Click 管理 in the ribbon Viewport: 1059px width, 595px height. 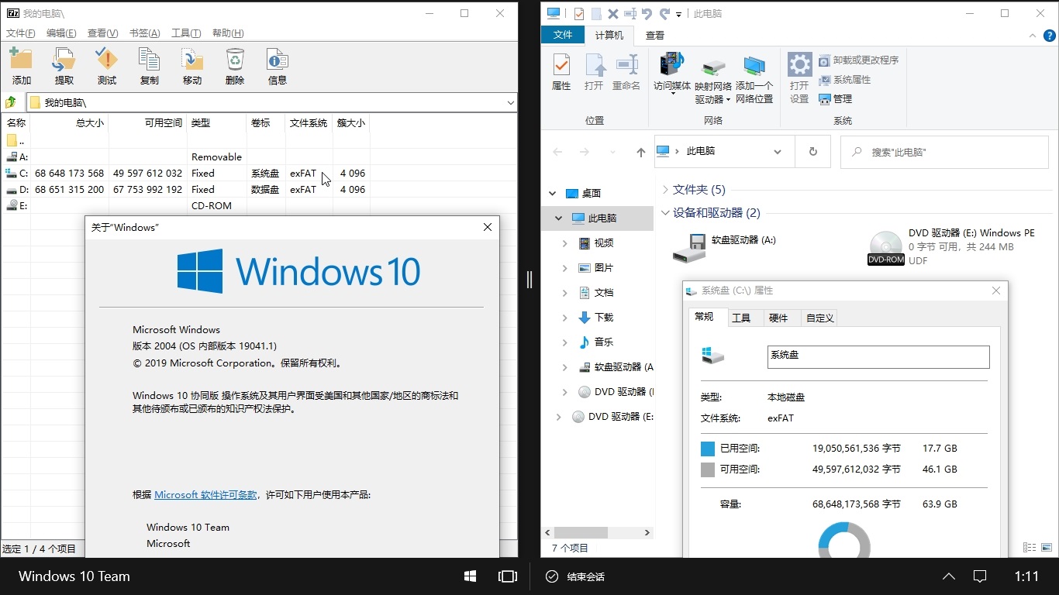836,99
